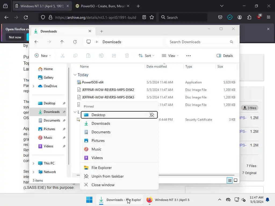The height and width of the screenshot is (206, 275).
Task: Switch to details list view icon
Action: coord(230,180)
